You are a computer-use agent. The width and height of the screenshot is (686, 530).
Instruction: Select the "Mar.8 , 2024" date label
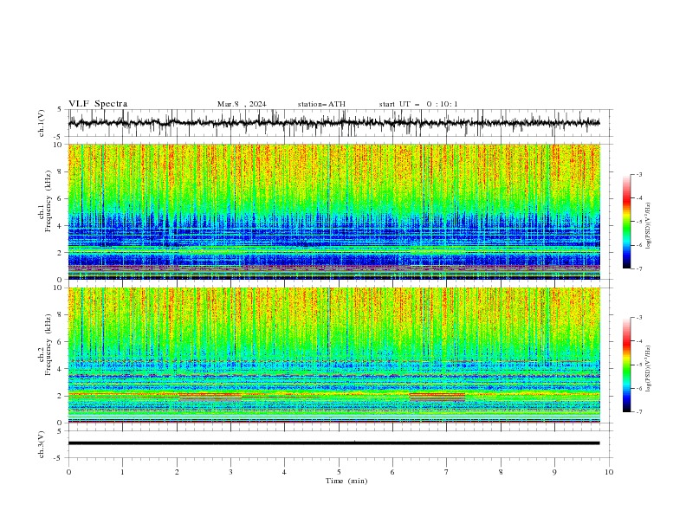[242, 104]
